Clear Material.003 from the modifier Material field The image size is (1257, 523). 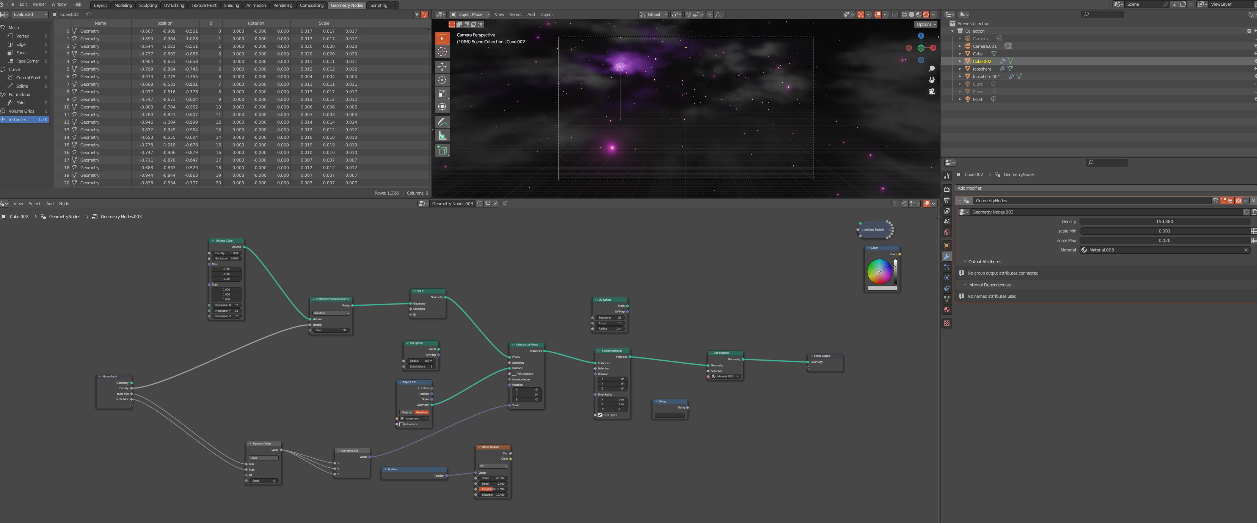pos(1246,250)
